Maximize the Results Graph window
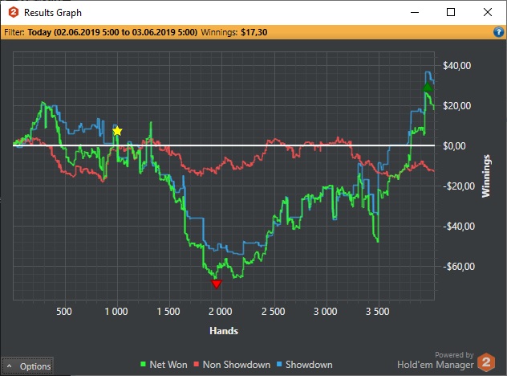Screen dimensions: 507x376 click(x=451, y=12)
